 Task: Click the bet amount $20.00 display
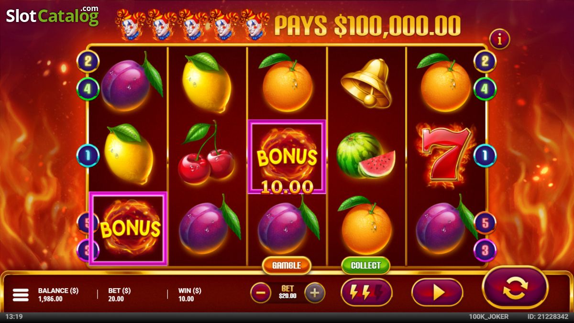pyautogui.click(x=287, y=292)
